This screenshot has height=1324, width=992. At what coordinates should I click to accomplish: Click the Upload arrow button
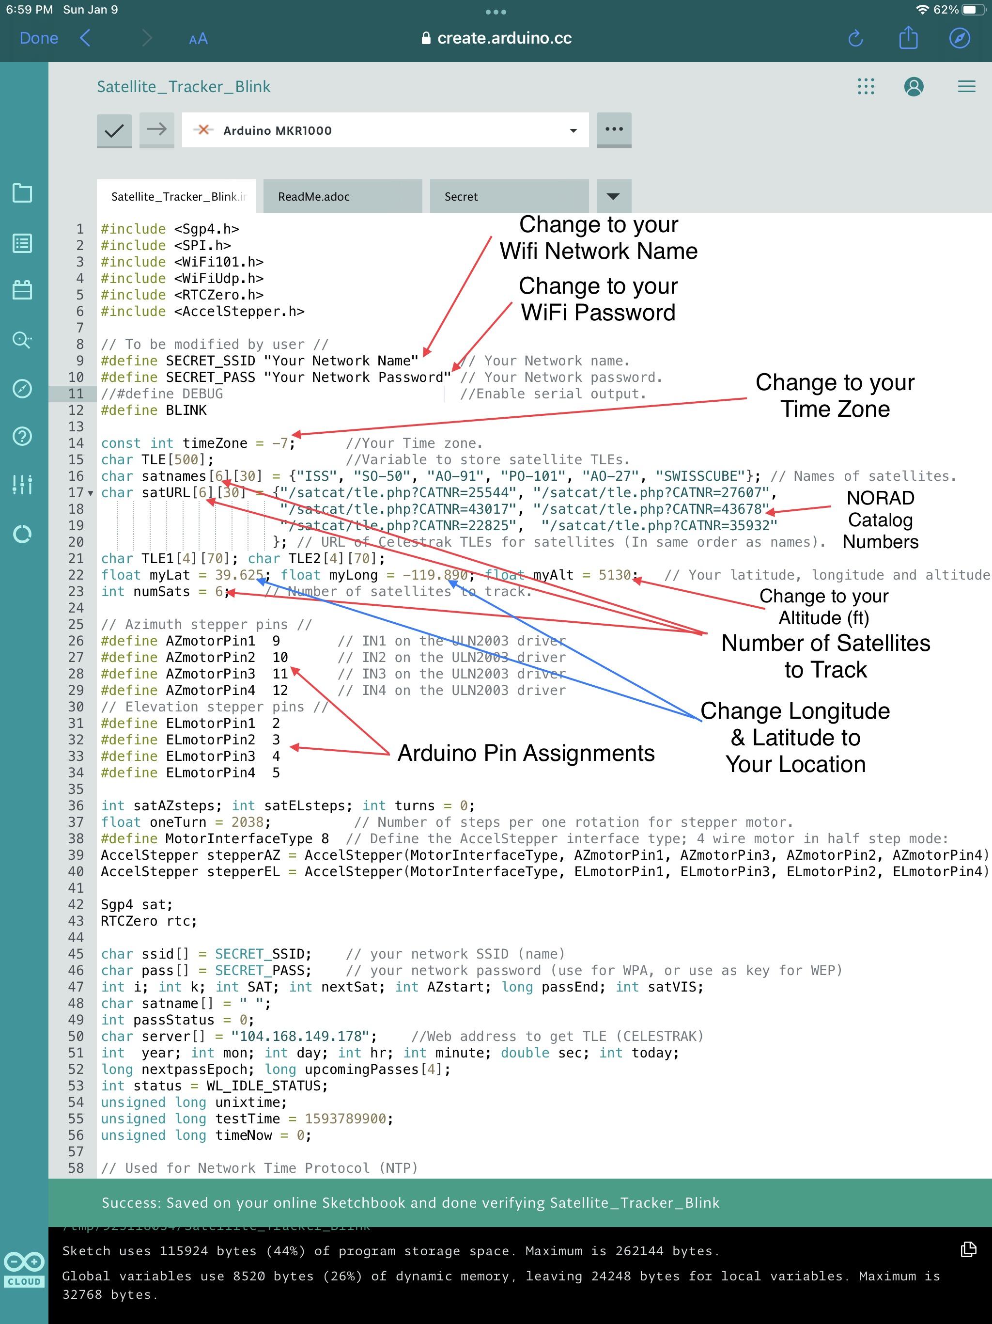(157, 130)
